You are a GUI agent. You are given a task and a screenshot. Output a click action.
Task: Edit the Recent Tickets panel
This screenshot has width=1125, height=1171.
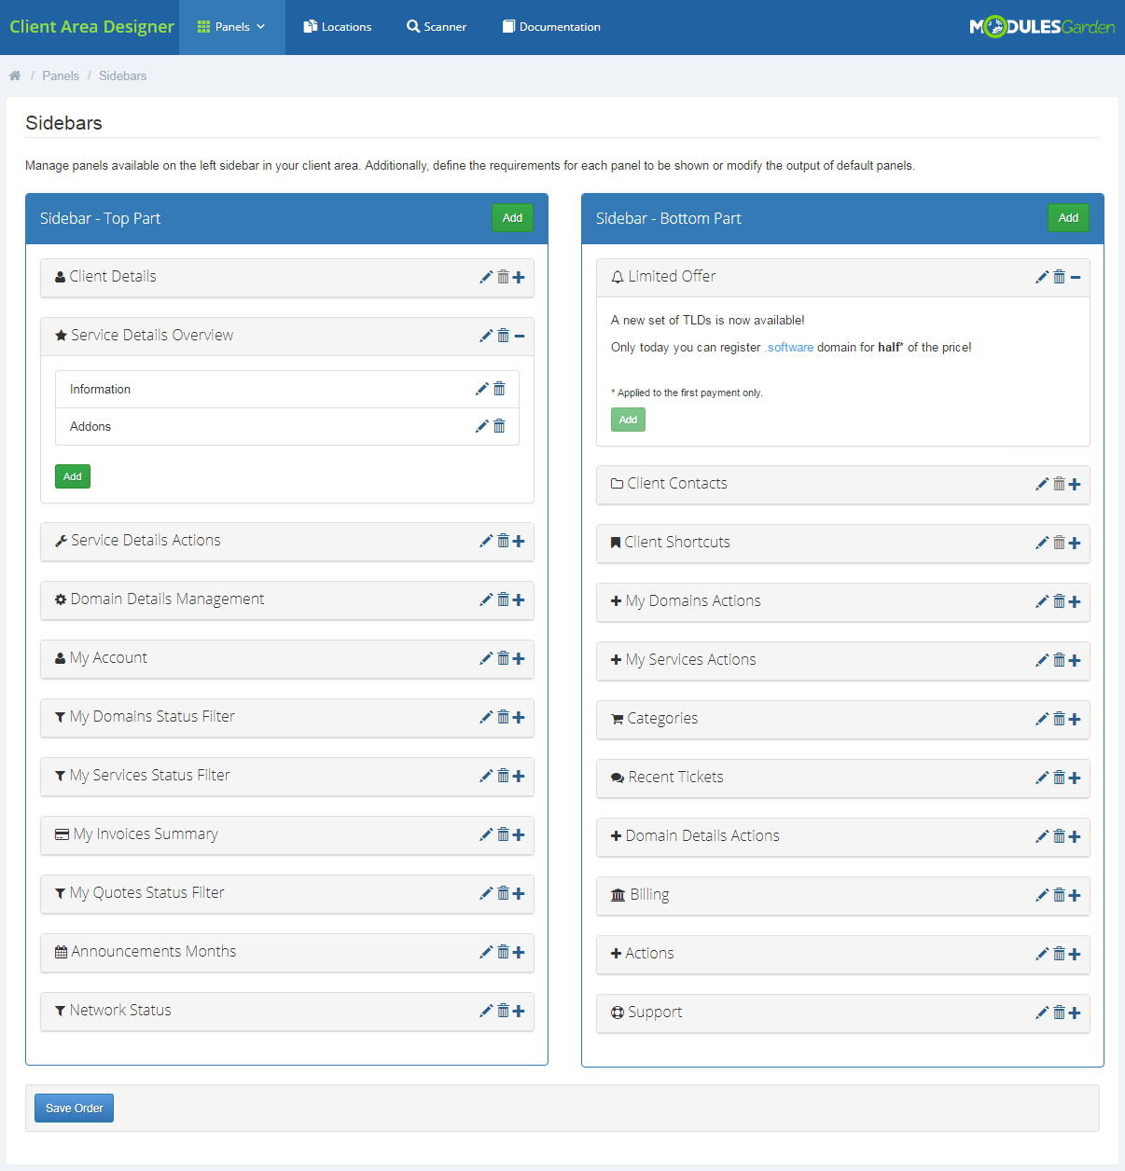coord(1042,778)
